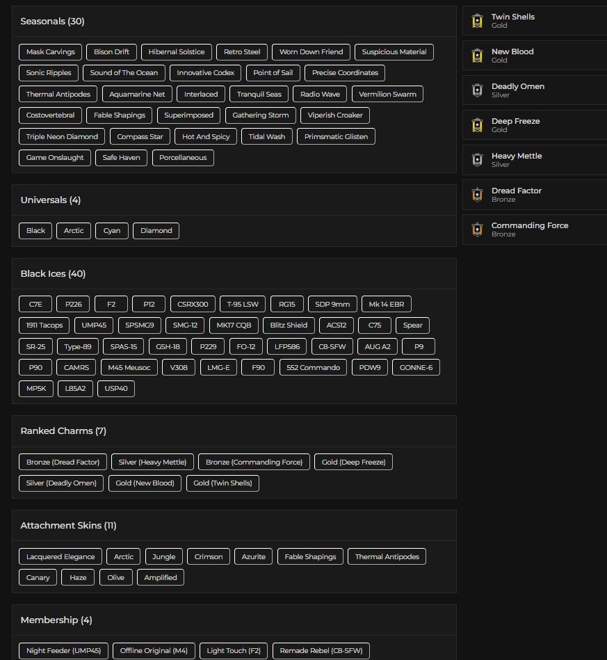Select the USP40 tag
The width and height of the screenshot is (607, 660).
click(115, 389)
